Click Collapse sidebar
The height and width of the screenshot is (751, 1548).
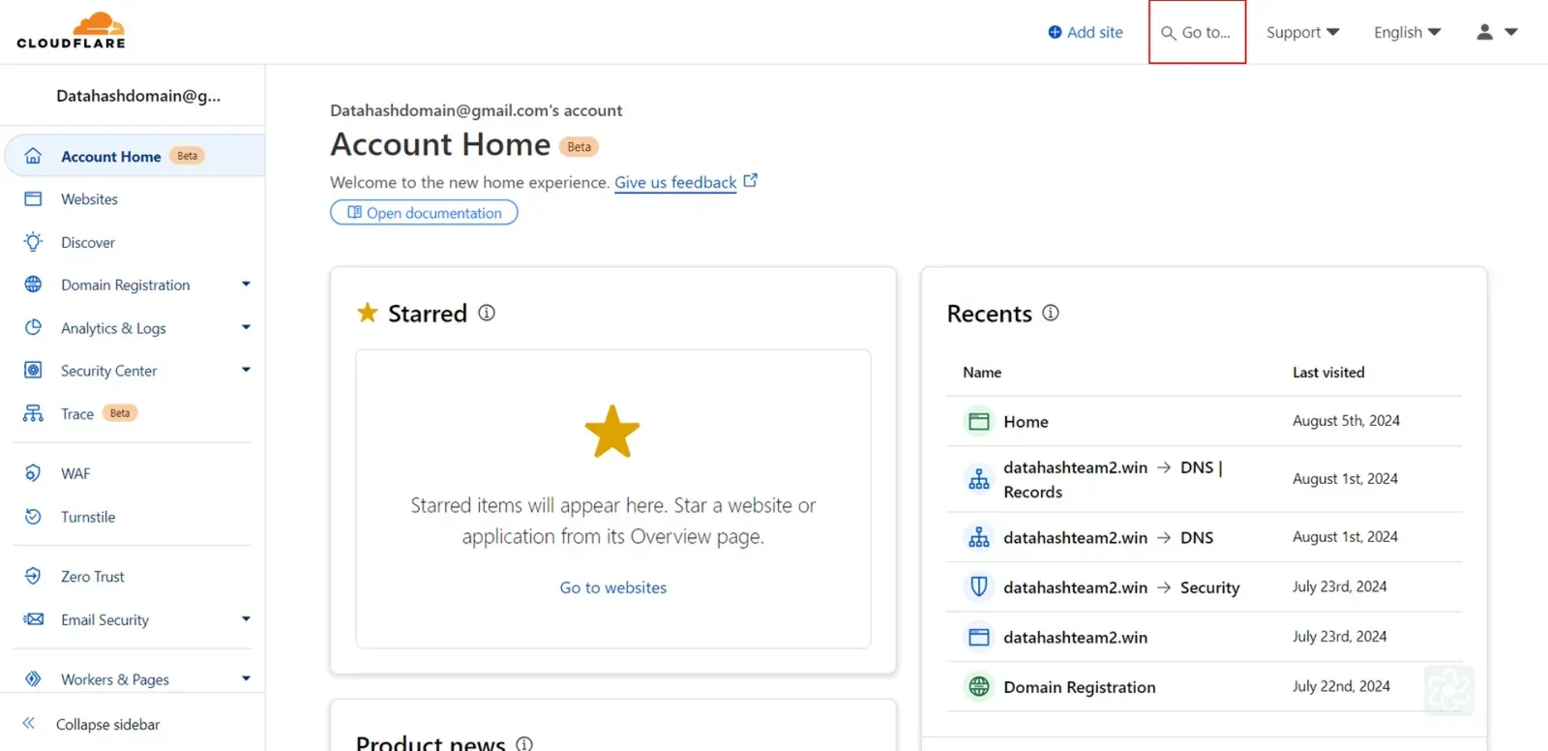pyautogui.click(x=107, y=724)
